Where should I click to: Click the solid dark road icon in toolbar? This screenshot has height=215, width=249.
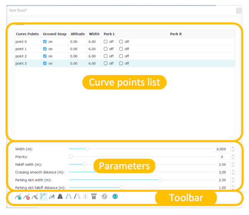coord(60,197)
